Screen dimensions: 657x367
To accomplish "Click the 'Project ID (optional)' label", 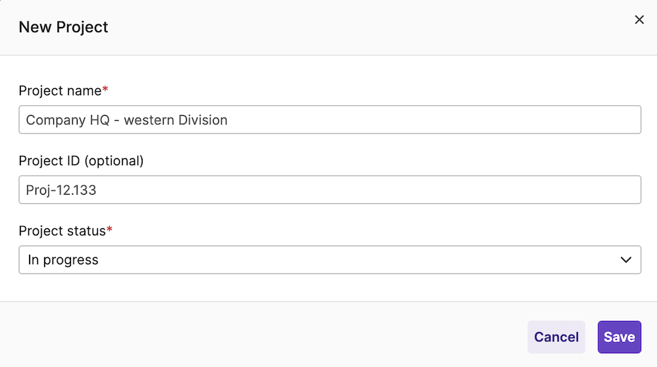I will (x=81, y=160).
